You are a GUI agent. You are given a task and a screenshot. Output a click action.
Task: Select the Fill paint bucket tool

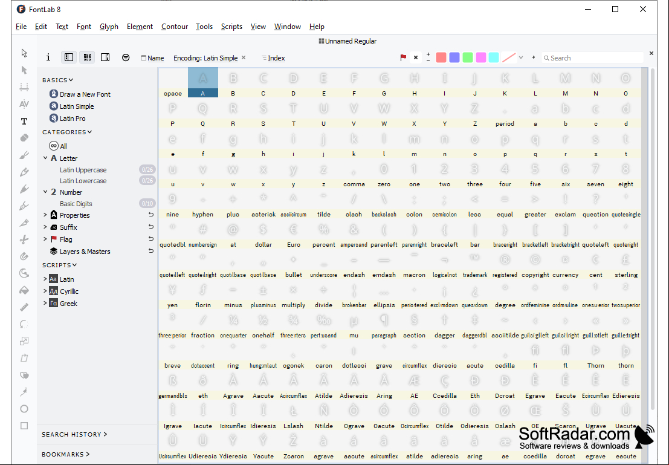(x=24, y=290)
